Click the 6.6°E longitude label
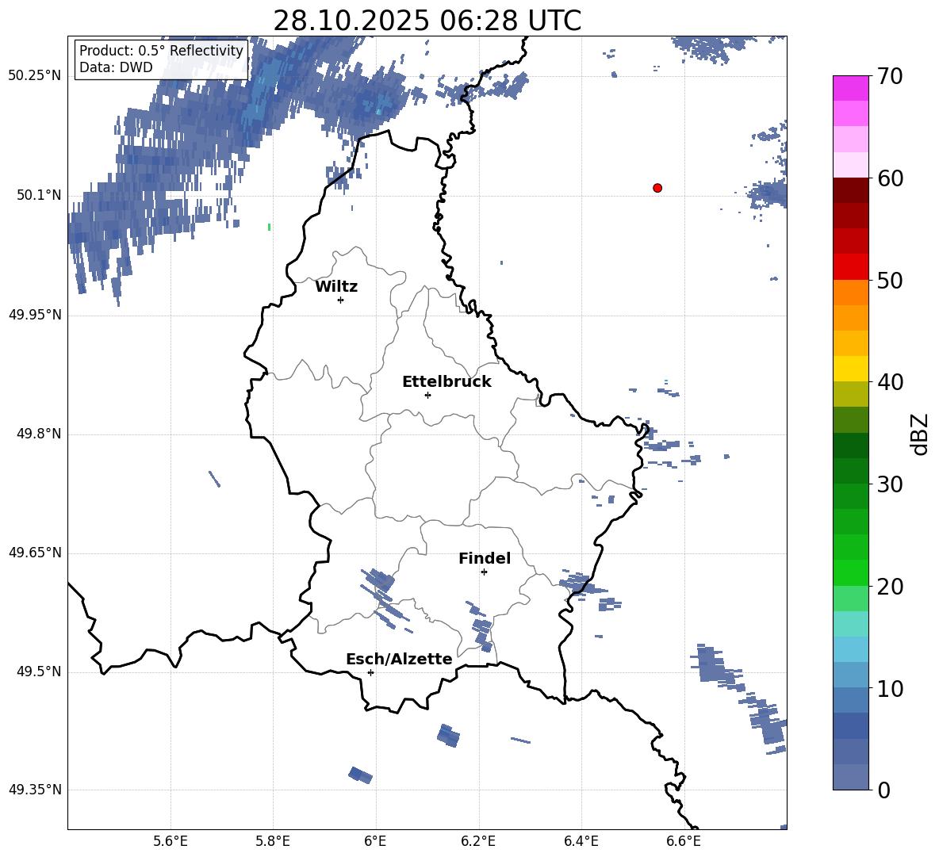 pos(684,841)
